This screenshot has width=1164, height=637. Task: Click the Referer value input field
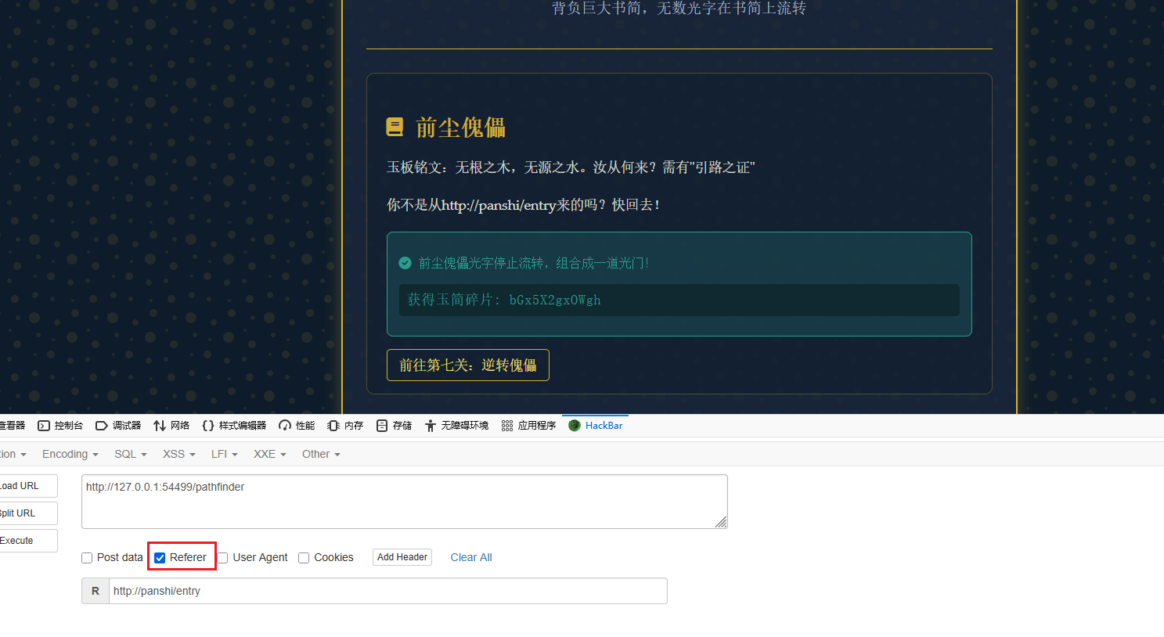[387, 591]
